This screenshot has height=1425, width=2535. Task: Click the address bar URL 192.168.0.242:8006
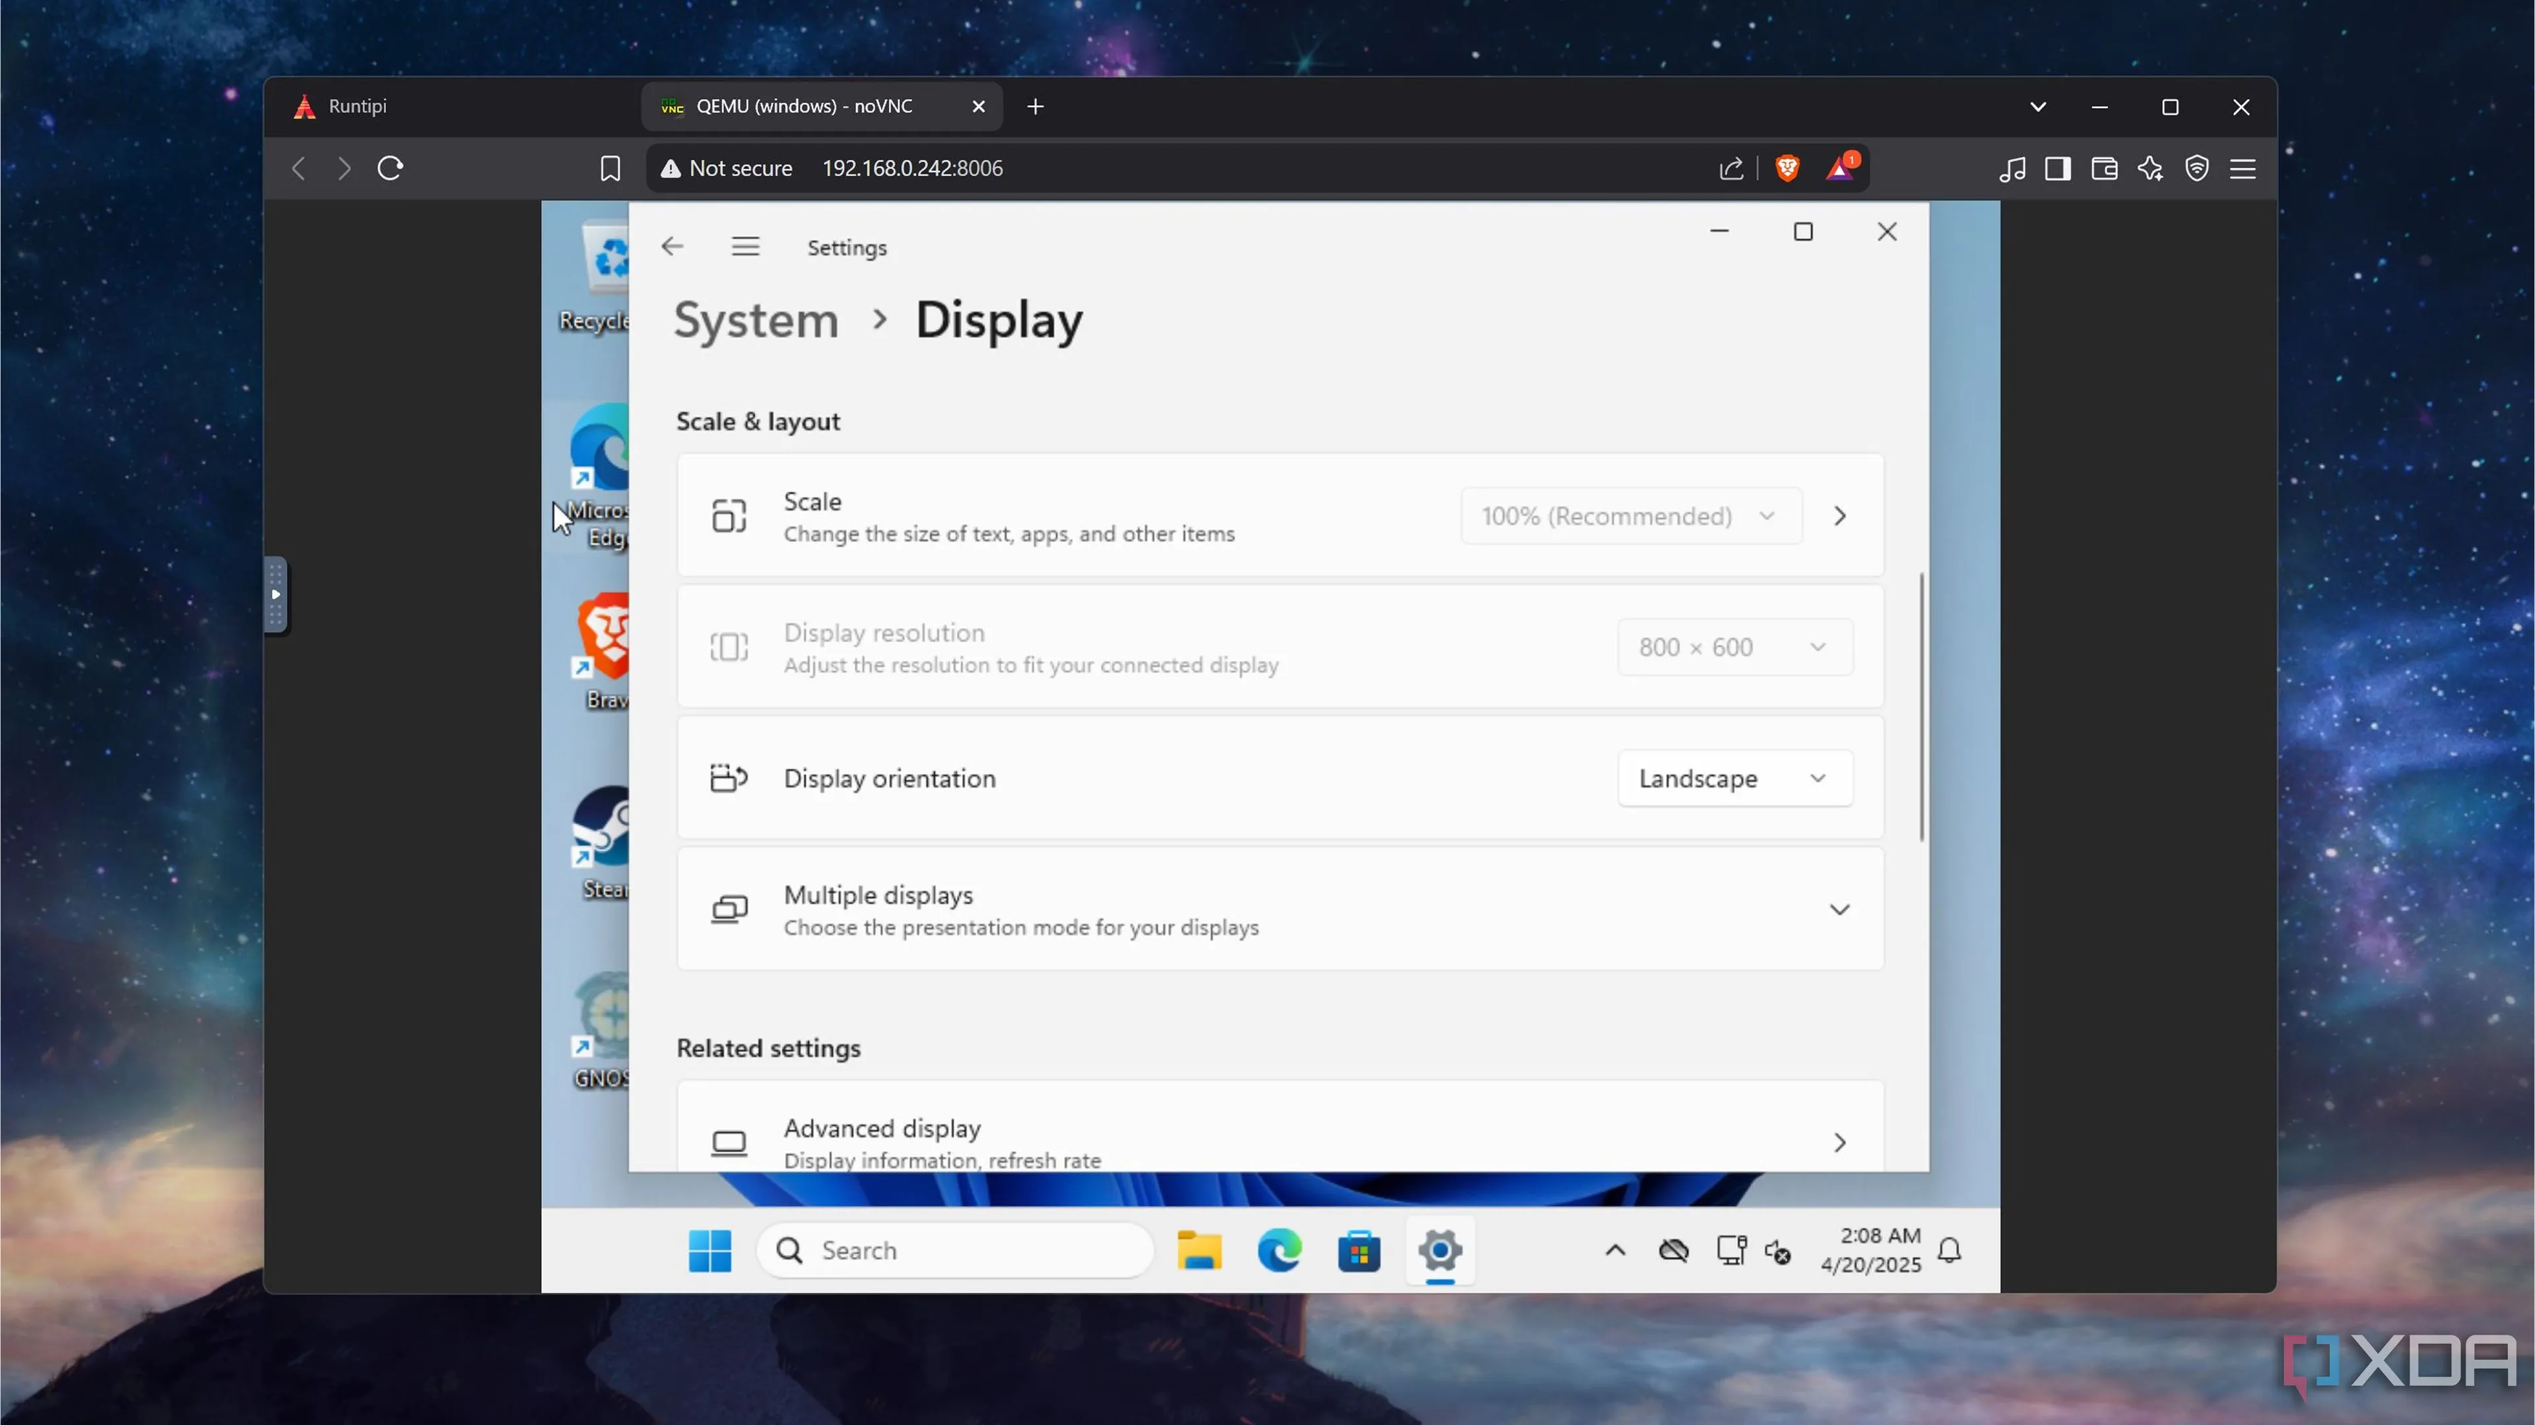(x=912, y=168)
